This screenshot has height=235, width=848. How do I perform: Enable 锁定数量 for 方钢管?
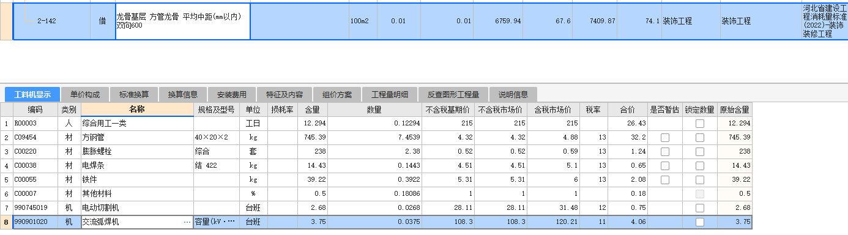(x=699, y=137)
